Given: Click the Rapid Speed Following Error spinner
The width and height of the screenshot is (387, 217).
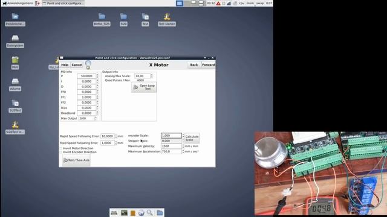Looking at the screenshot, I should [115, 136].
